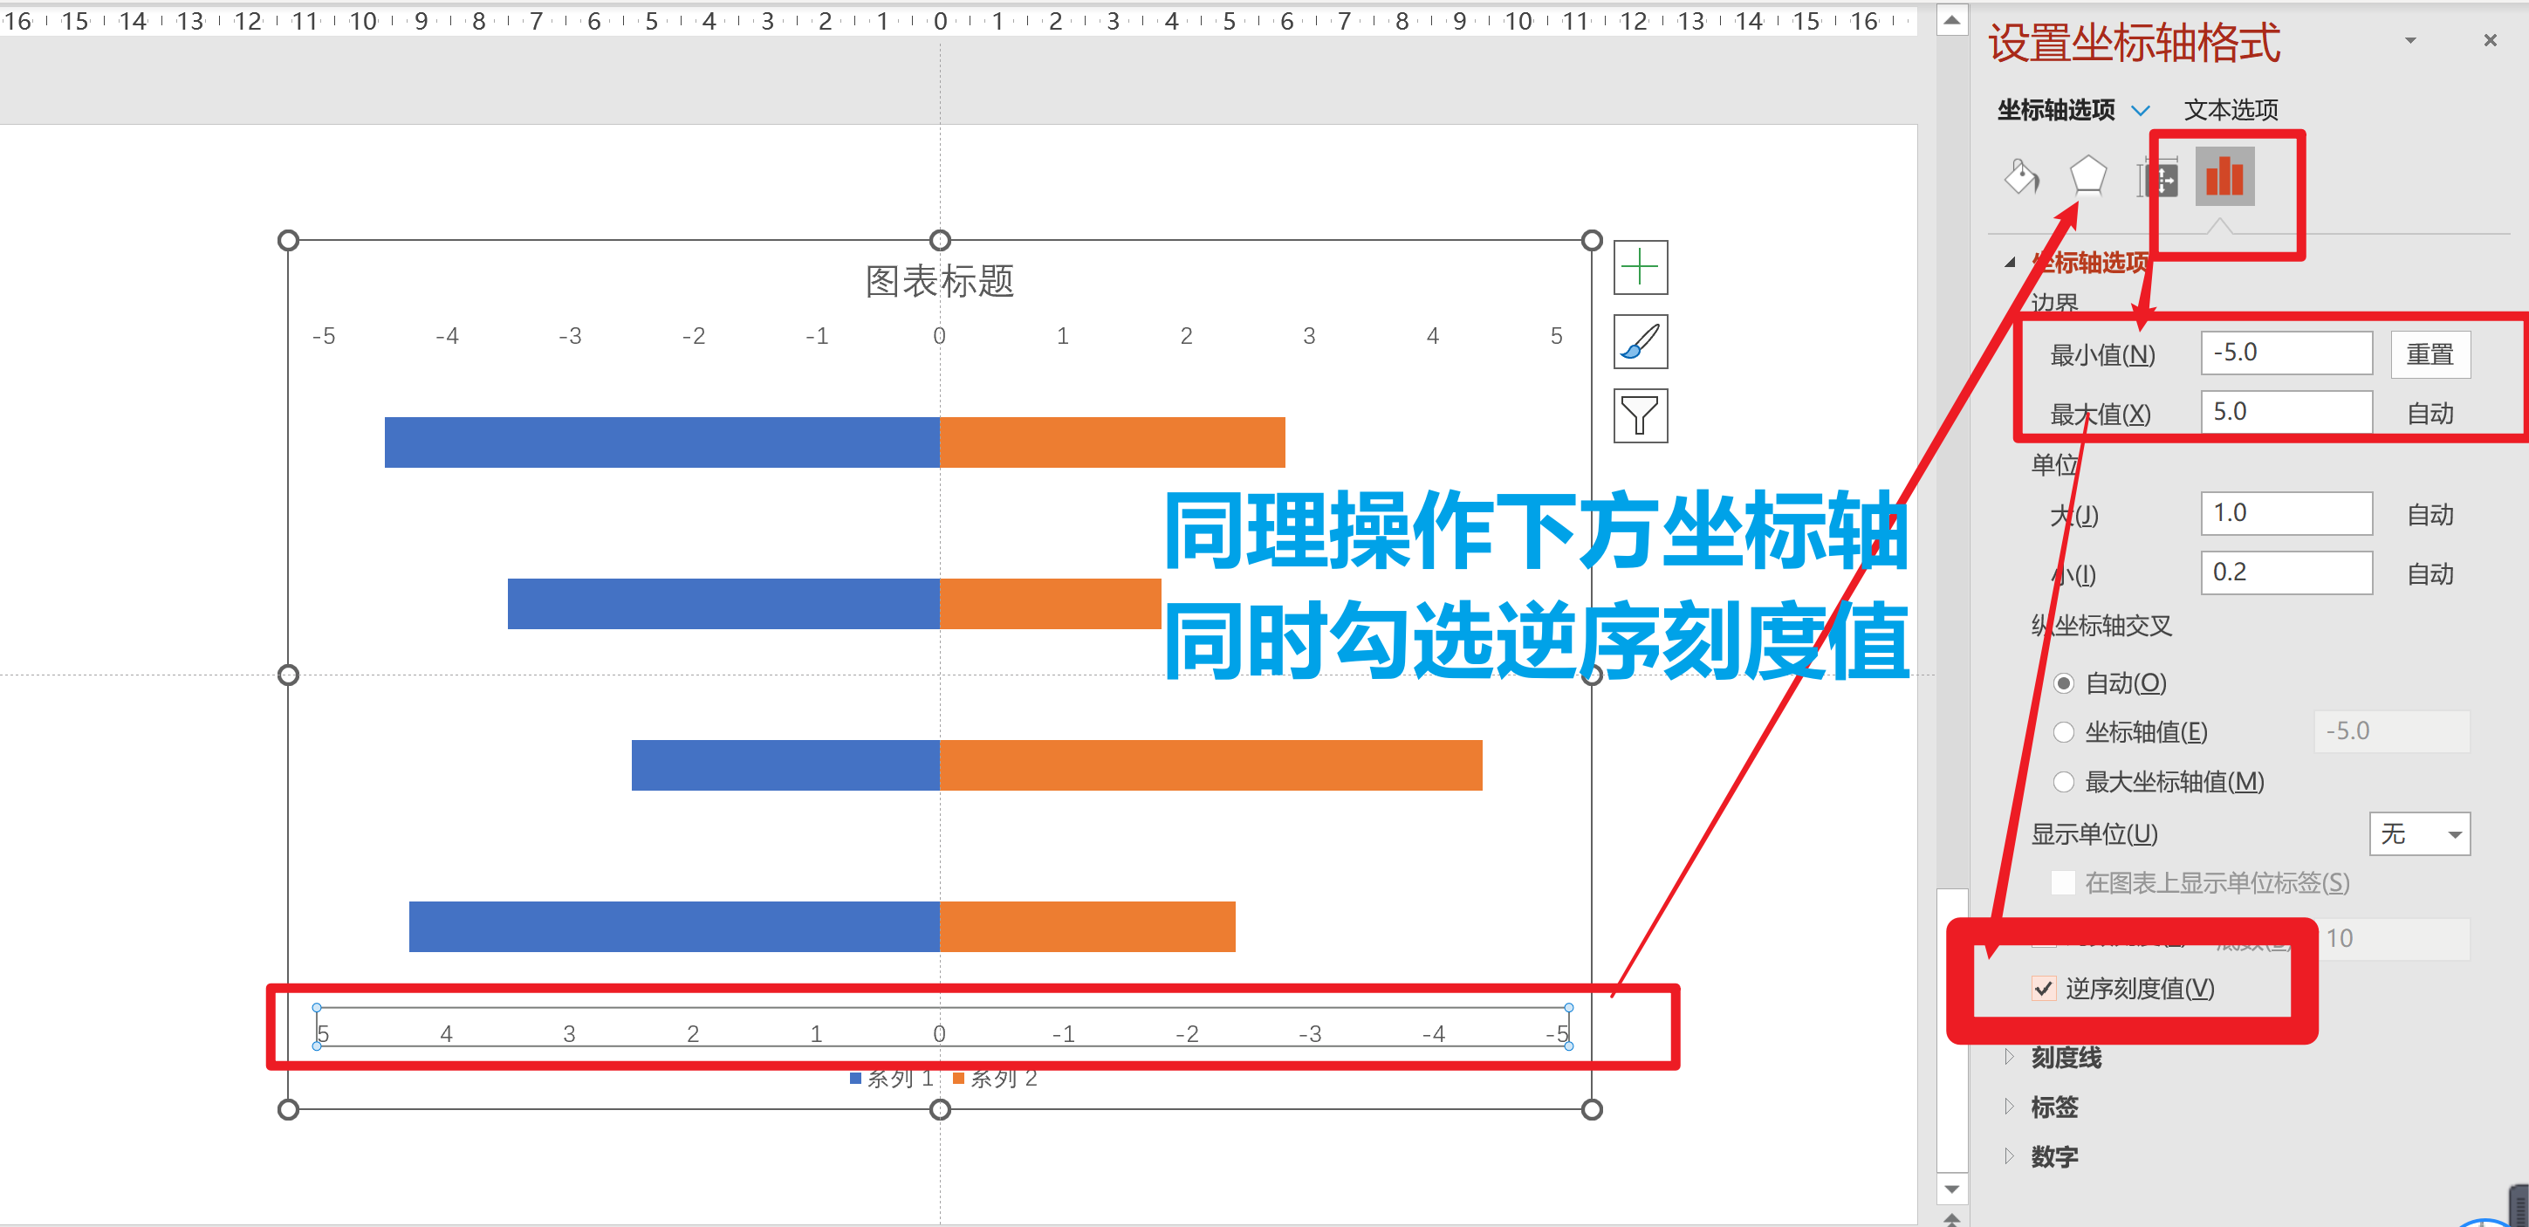Screen dimensions: 2529x1227
Task: Open the task pane options arrow
Action: coord(2410,40)
